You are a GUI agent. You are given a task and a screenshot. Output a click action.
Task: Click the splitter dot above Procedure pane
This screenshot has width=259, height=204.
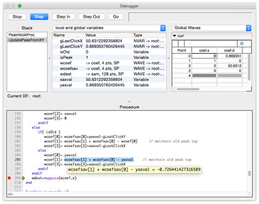pyautogui.click(x=129, y=102)
